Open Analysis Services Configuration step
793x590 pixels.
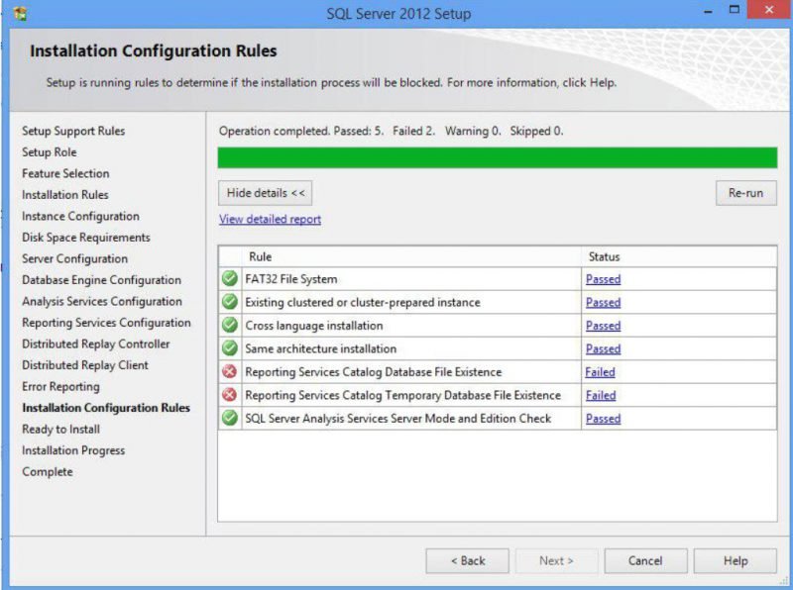click(102, 301)
